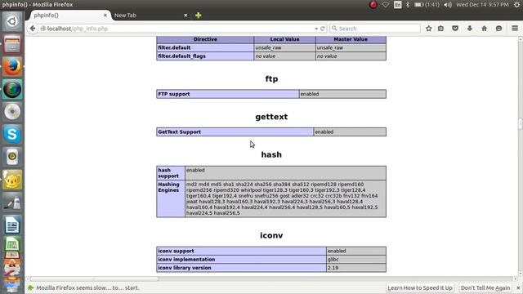Click the Local Value column header
Image resolution: width=523 pixels, height=294 pixels.
(x=284, y=39)
